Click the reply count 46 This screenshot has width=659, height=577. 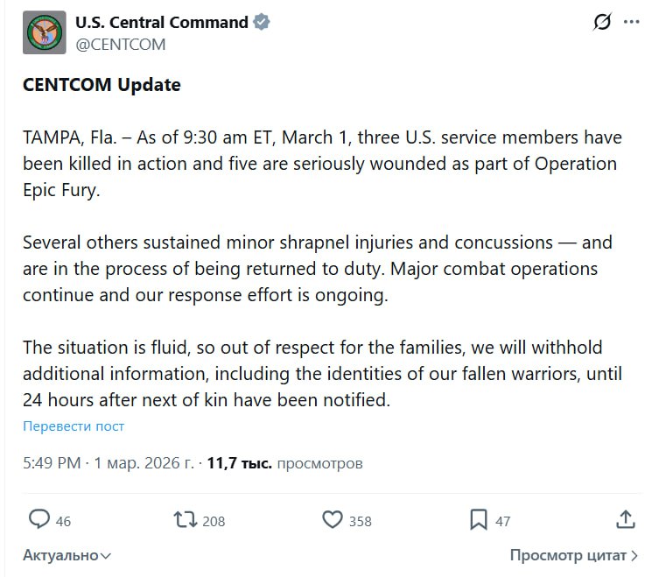coord(63,521)
